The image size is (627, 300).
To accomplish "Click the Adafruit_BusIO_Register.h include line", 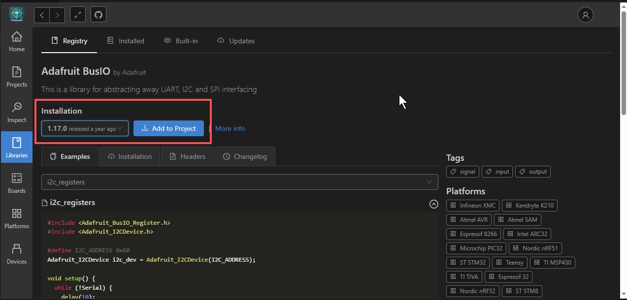I will pos(109,223).
